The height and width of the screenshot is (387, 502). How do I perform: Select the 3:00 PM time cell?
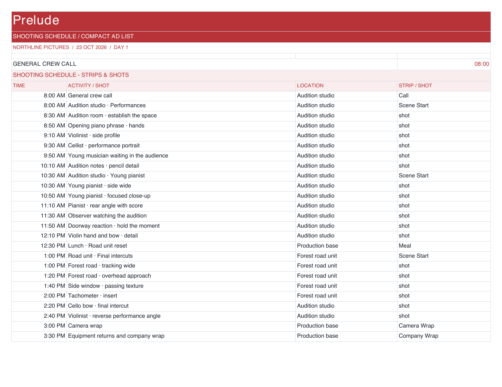39,326
